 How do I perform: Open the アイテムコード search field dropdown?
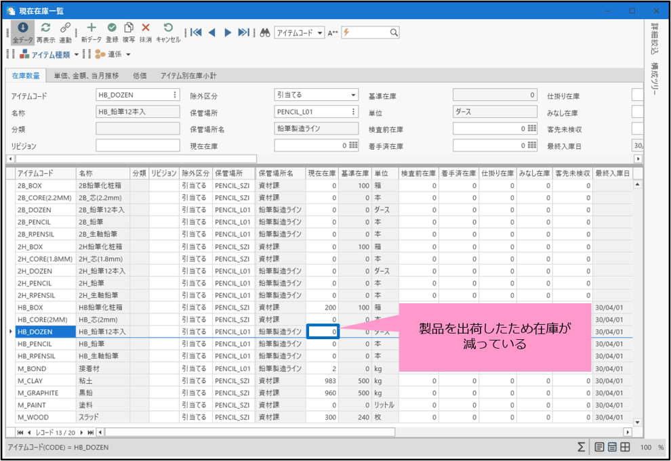(x=320, y=32)
